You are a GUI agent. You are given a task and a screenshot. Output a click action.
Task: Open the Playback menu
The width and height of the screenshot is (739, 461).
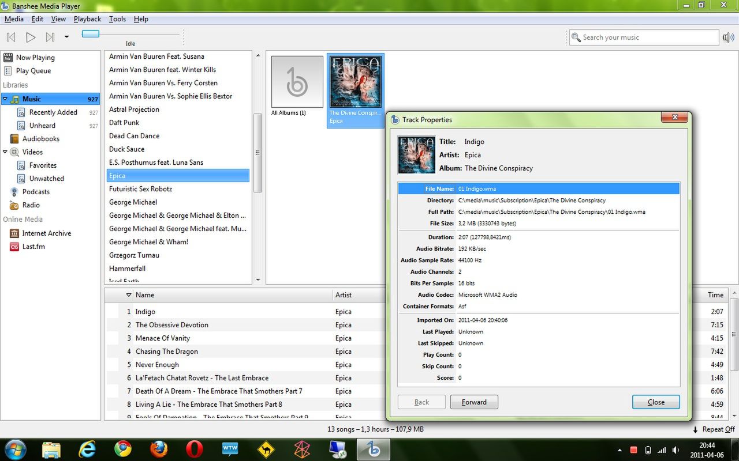87,19
